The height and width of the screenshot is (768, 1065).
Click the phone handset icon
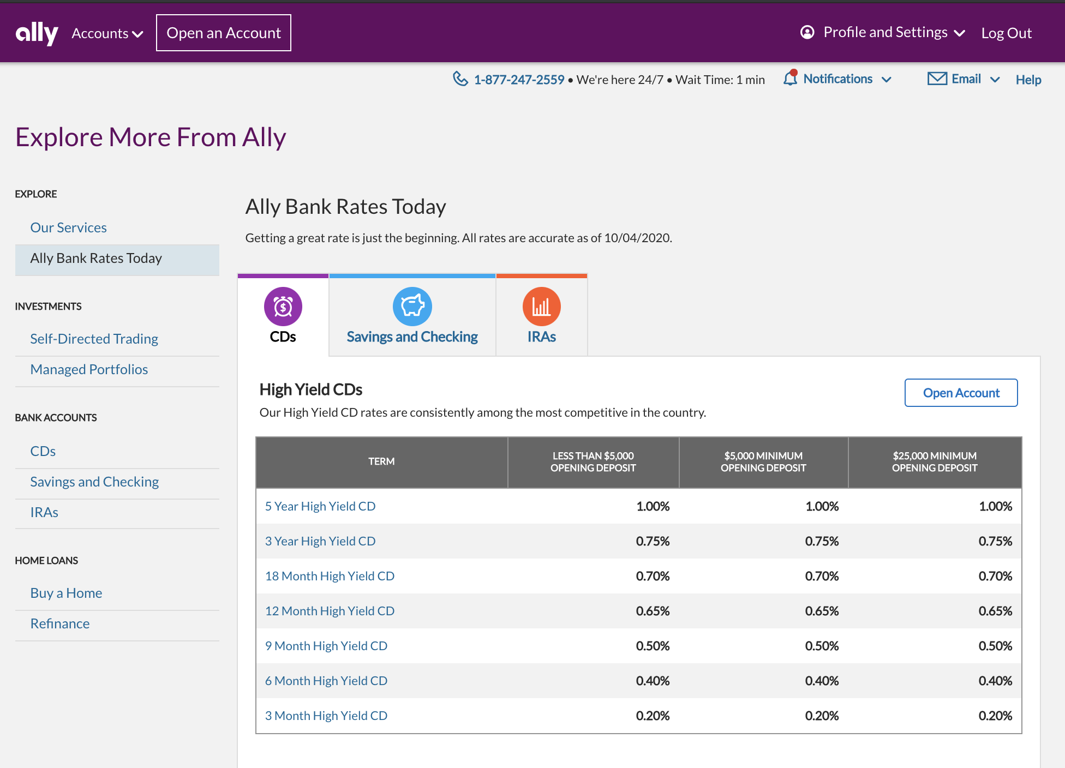click(460, 79)
